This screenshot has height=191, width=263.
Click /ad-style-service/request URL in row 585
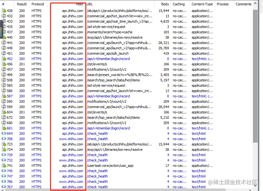coord(106,85)
